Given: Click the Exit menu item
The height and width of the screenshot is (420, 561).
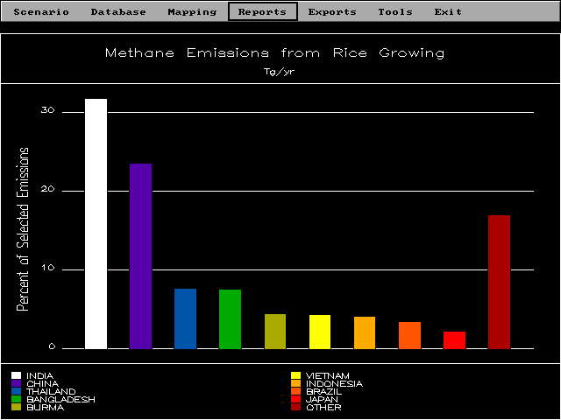Looking at the screenshot, I should click(x=448, y=11).
